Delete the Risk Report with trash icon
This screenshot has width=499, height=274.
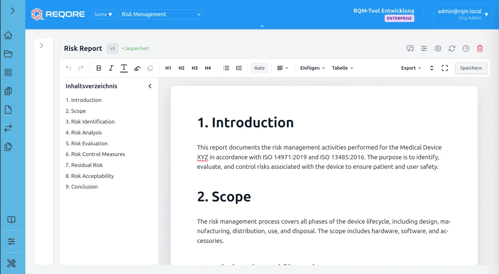coord(480,48)
